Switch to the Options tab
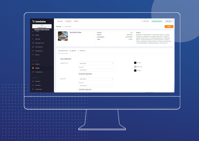199x141 pixels. pyautogui.click(x=73, y=51)
